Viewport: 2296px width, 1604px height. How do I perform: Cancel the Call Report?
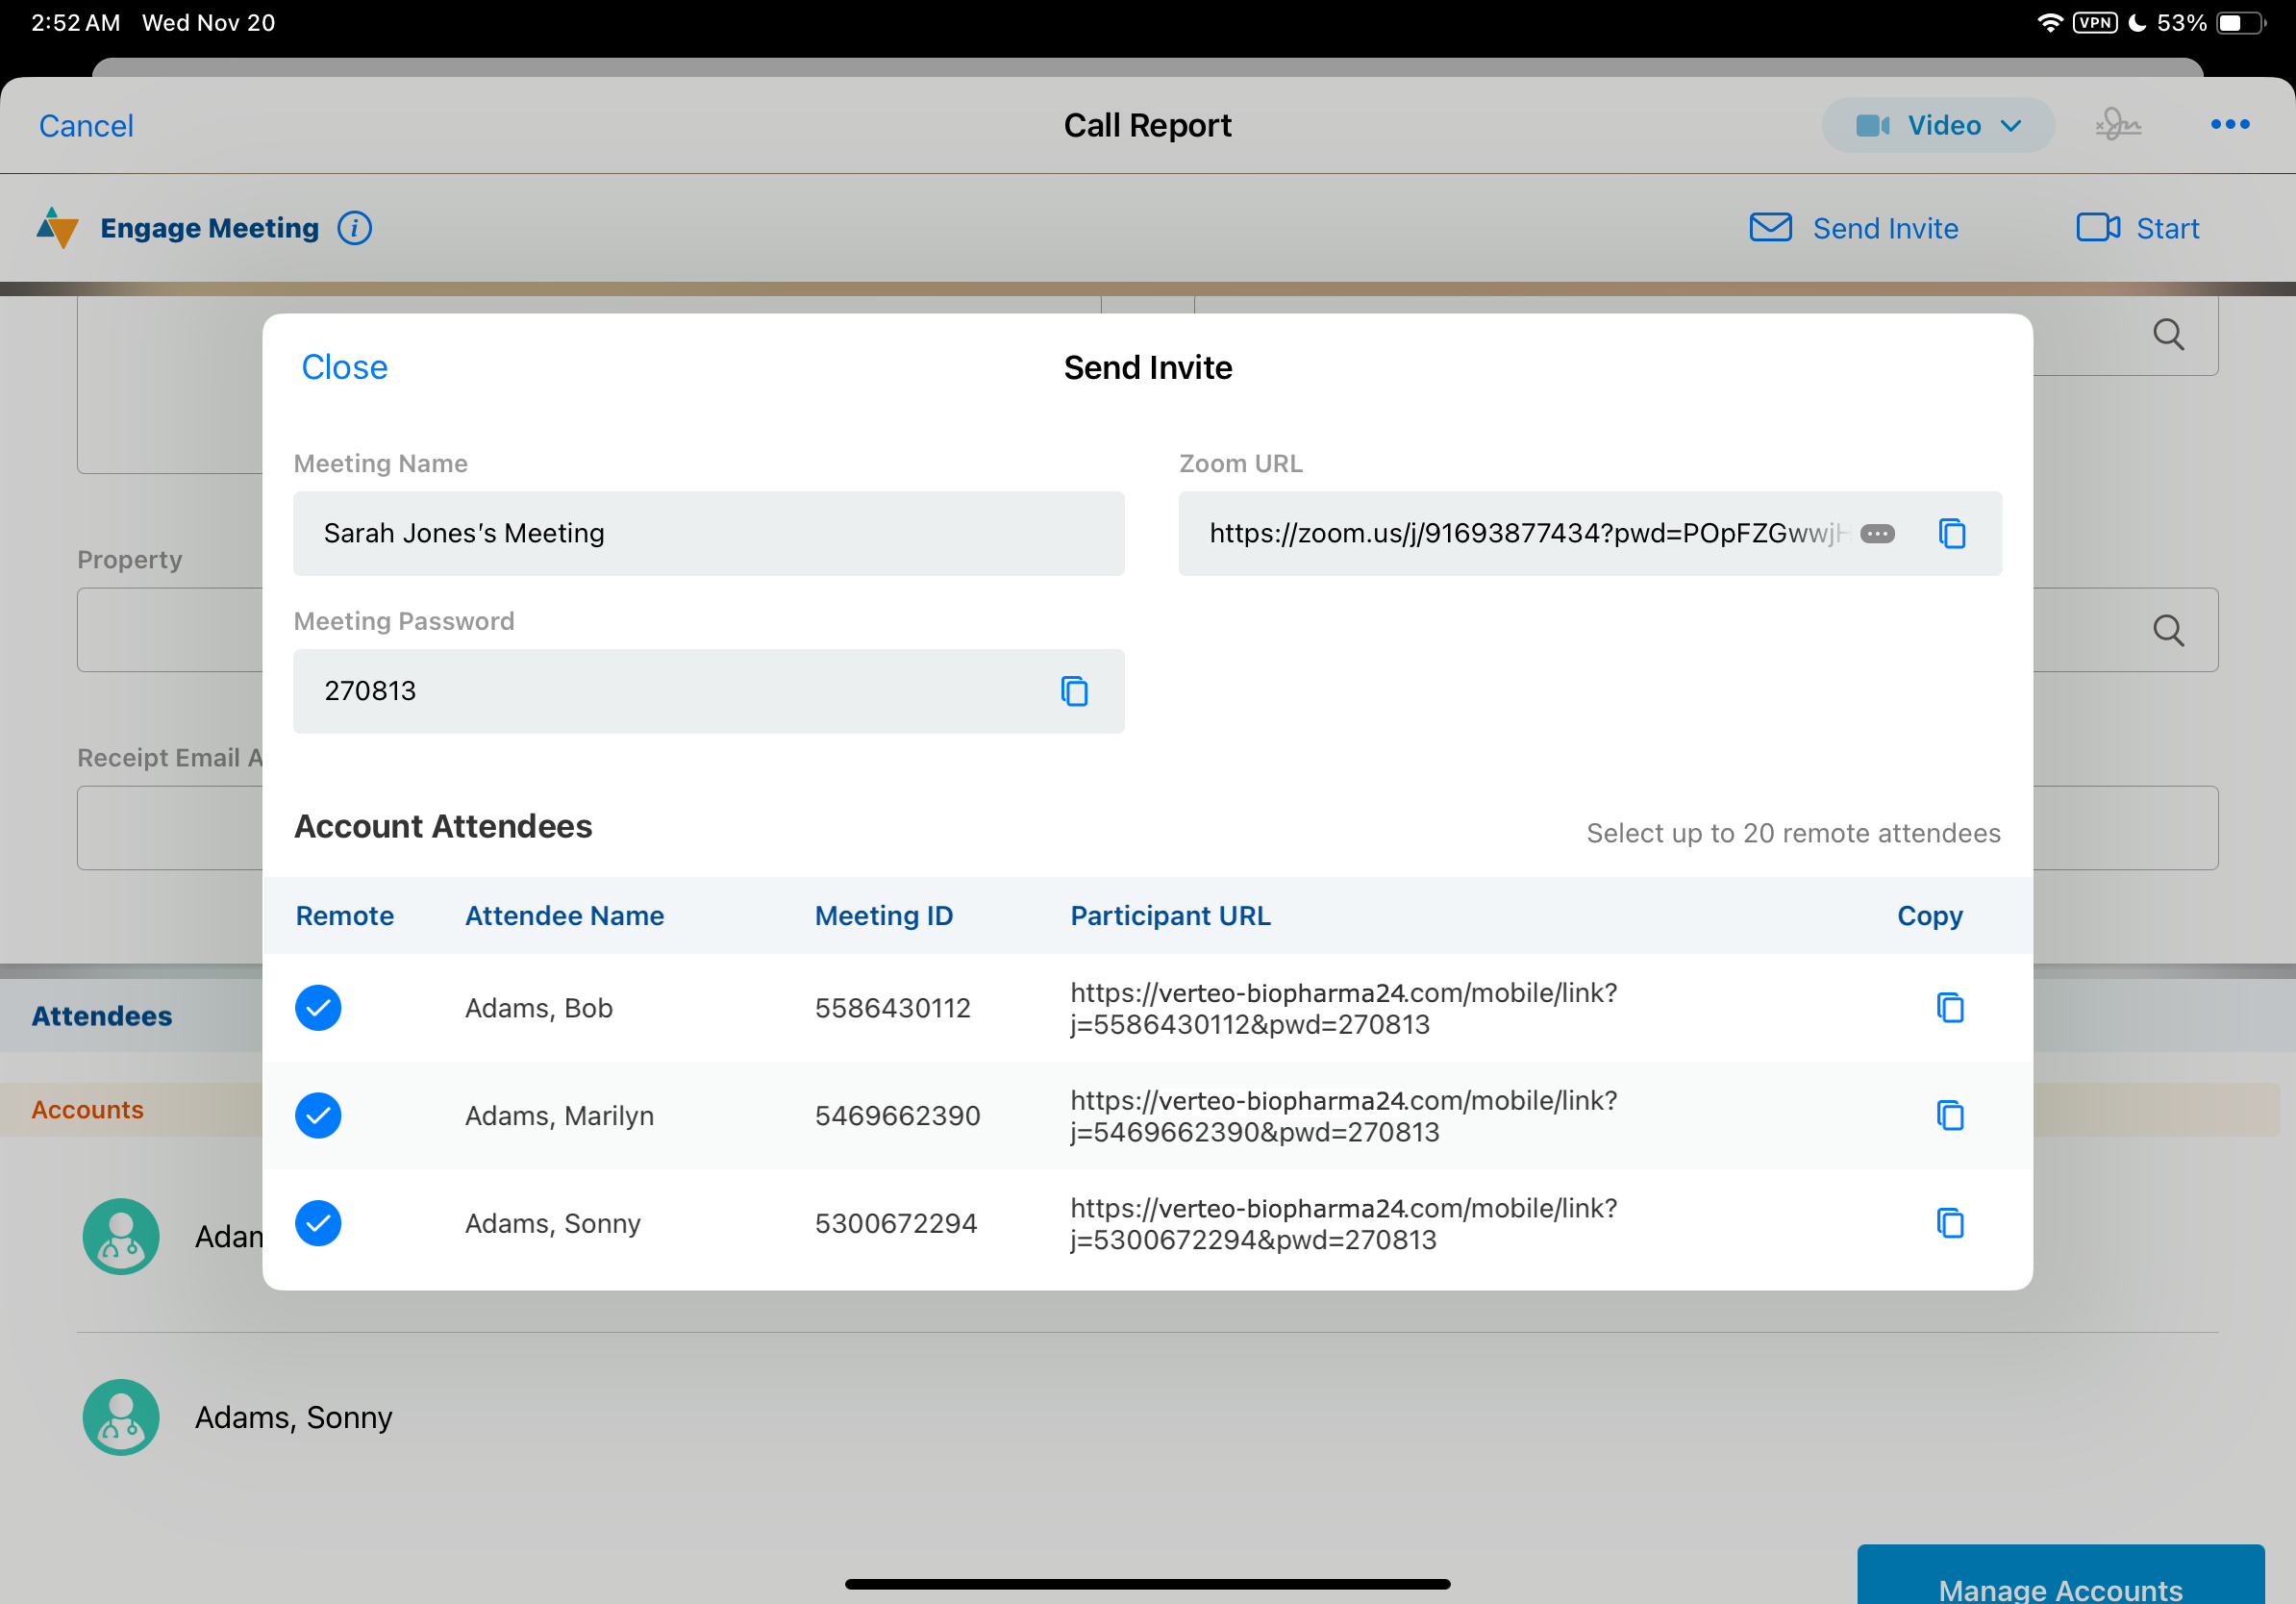coord(86,126)
